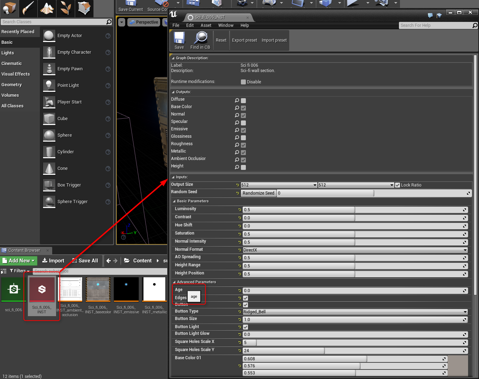This screenshot has width=479, height=379.
Task: Open Geometry editing mode
Action: 84,8
